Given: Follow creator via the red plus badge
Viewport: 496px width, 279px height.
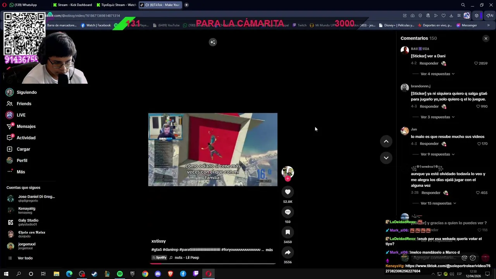Looking at the screenshot, I should [x=288, y=179].
